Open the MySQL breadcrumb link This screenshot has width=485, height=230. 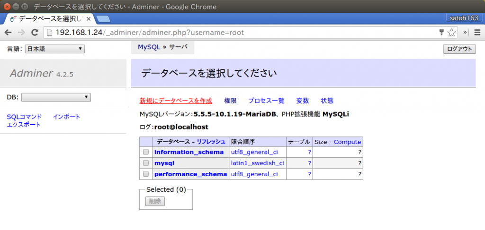[x=149, y=47]
